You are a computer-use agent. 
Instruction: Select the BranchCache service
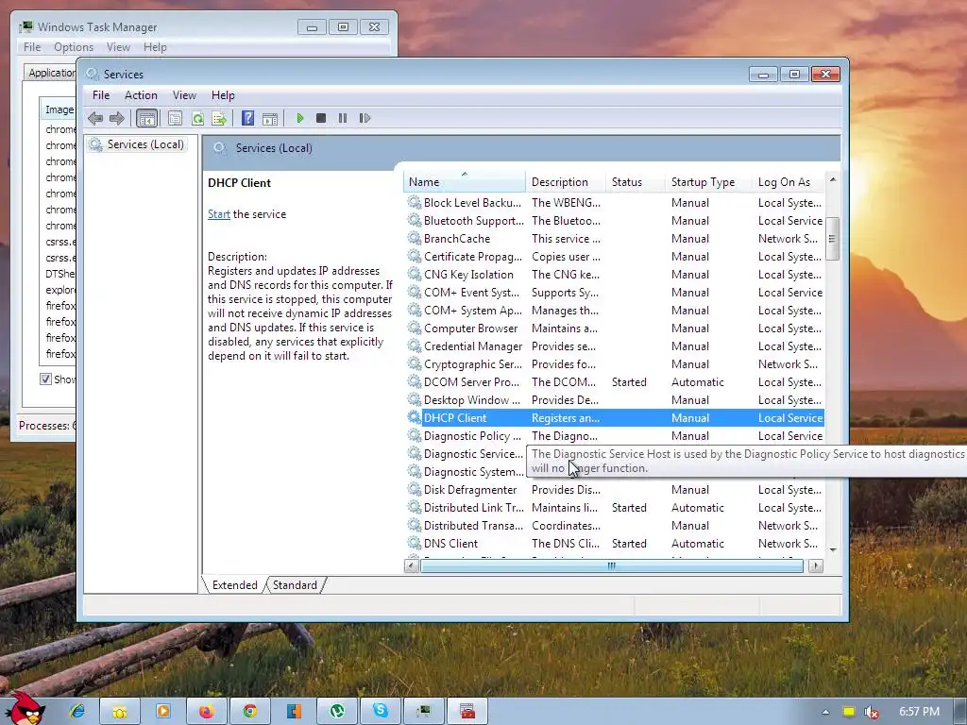(615, 239)
